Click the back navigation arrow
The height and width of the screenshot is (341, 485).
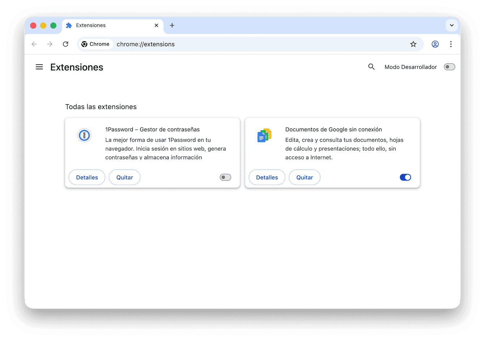[x=34, y=44]
